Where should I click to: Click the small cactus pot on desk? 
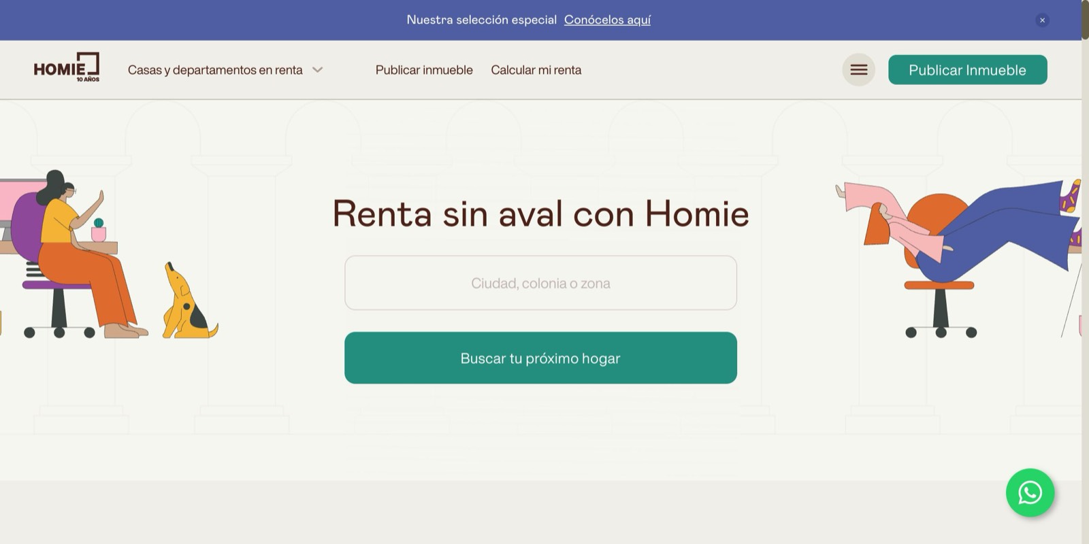coord(99,231)
